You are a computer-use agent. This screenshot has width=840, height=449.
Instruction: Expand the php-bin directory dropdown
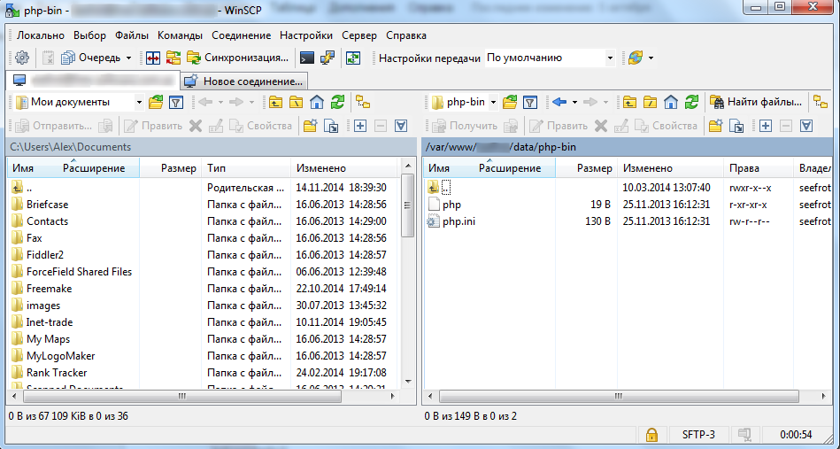point(493,102)
